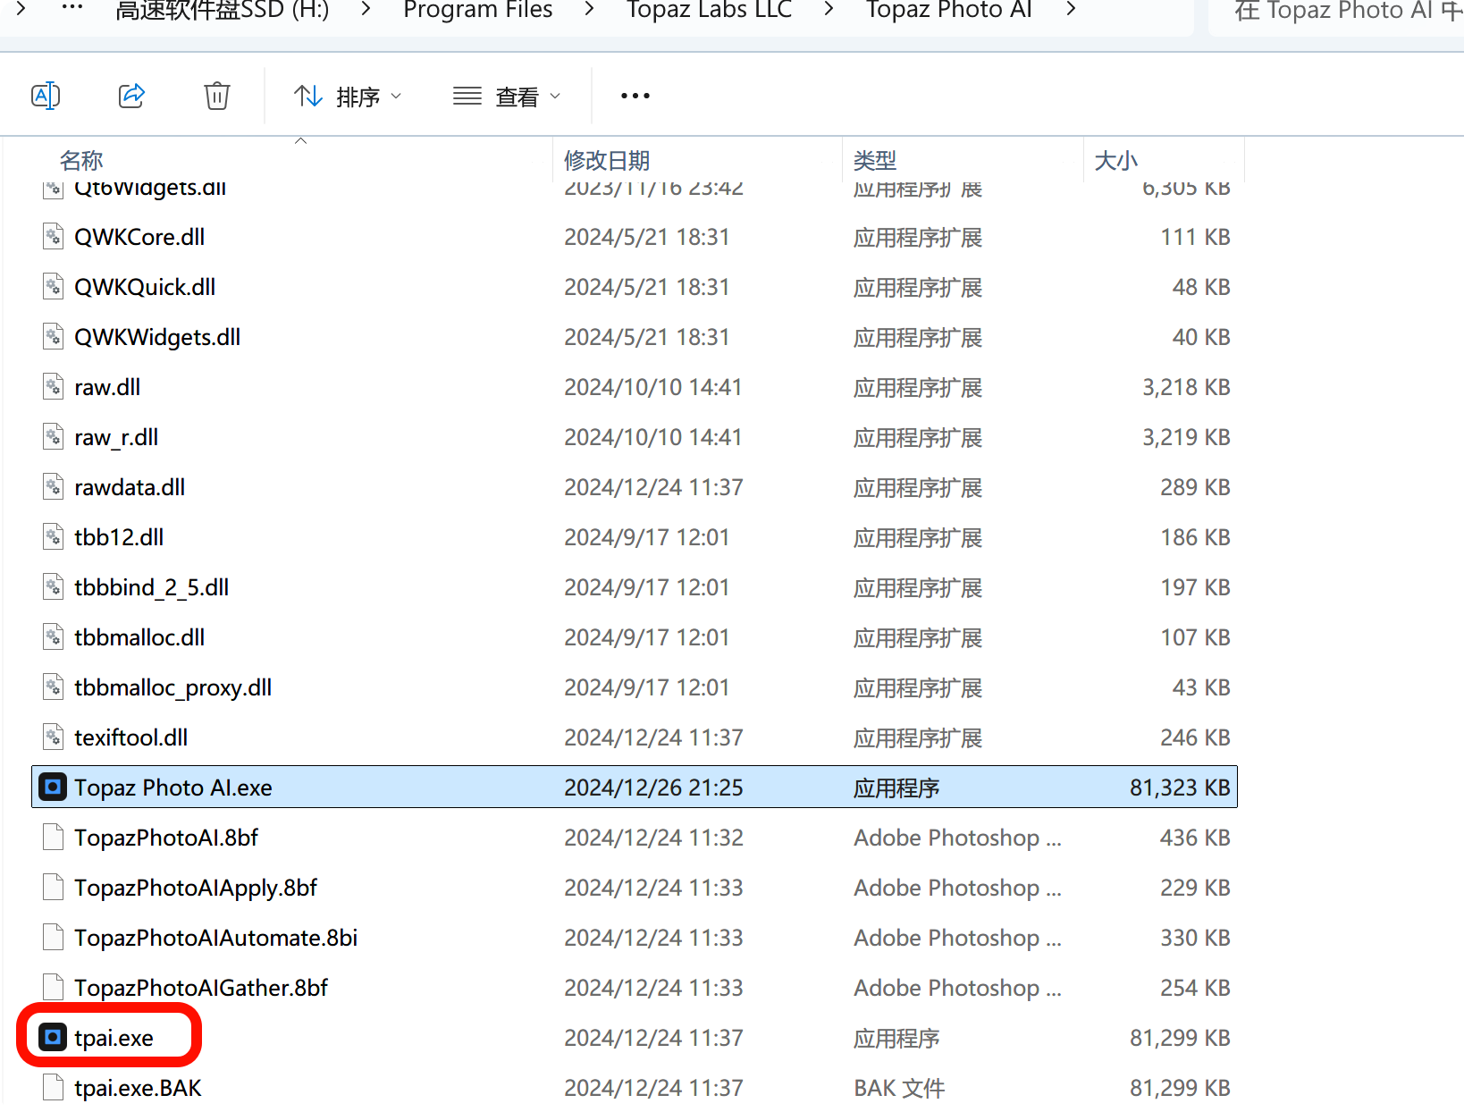Screen dimensions: 1464x1112
Task: Click size value 3,219 KB
Action: (x=1186, y=437)
